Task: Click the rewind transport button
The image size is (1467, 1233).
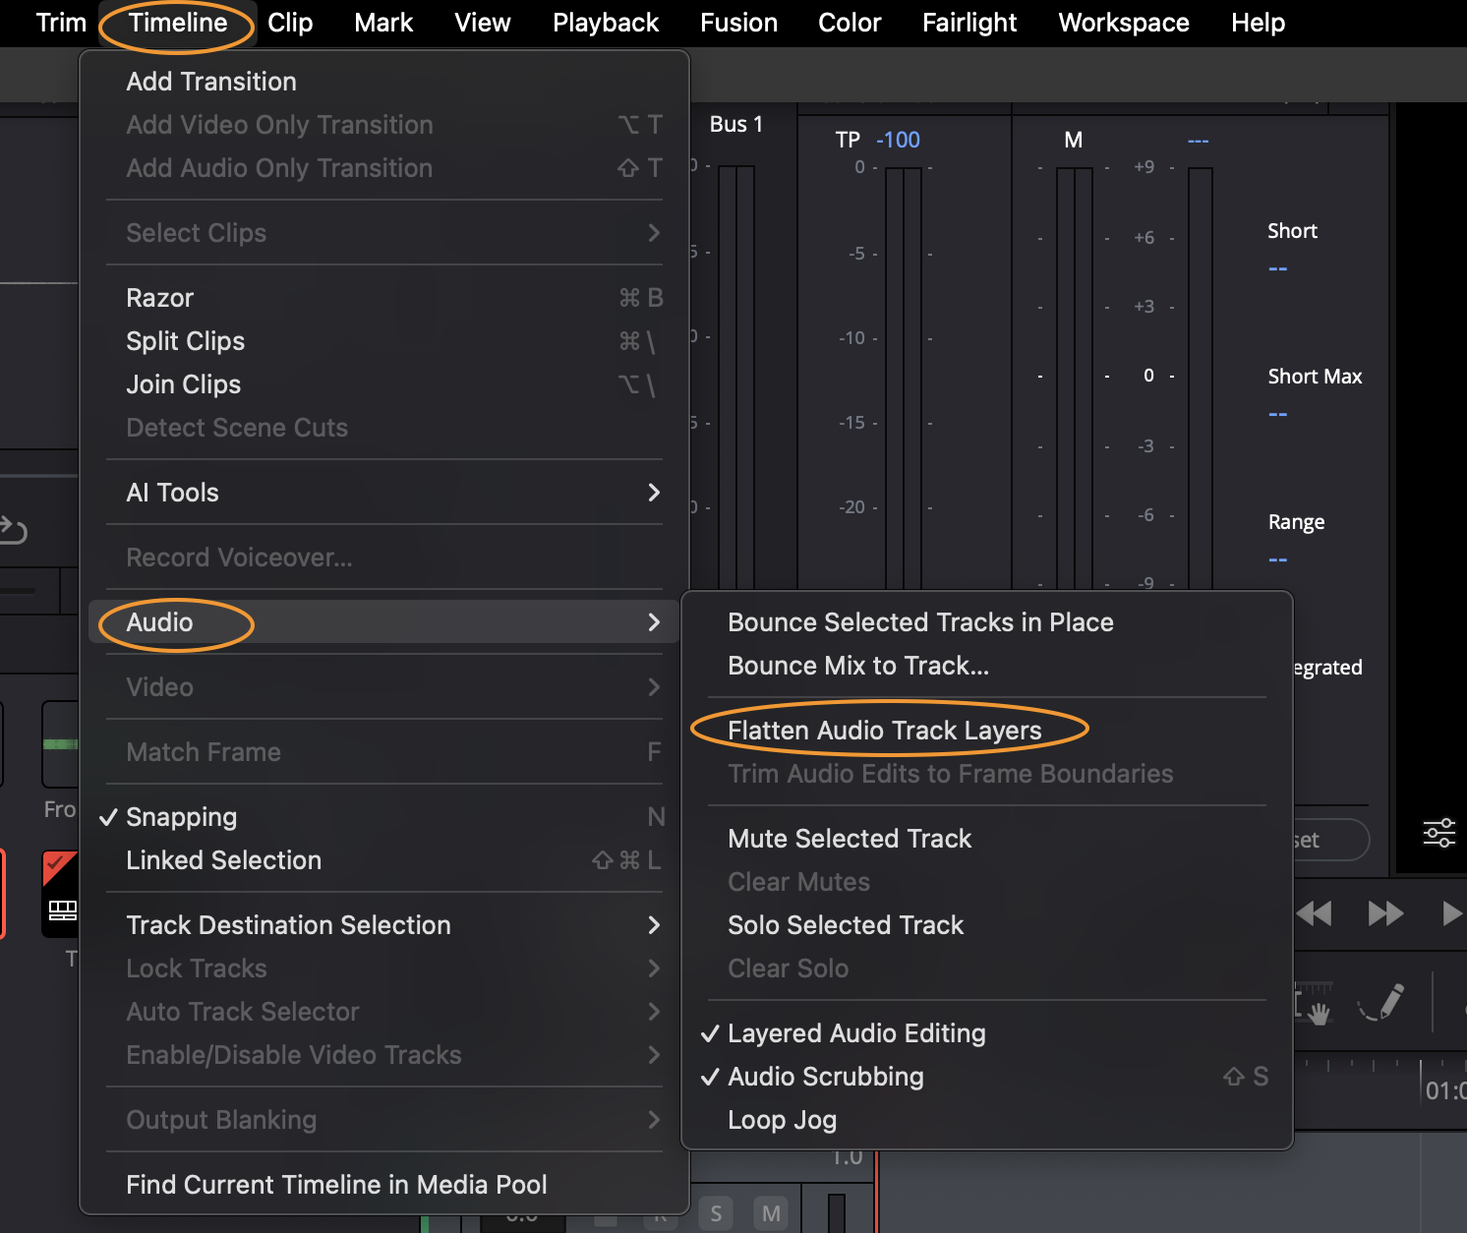Action: (1315, 913)
